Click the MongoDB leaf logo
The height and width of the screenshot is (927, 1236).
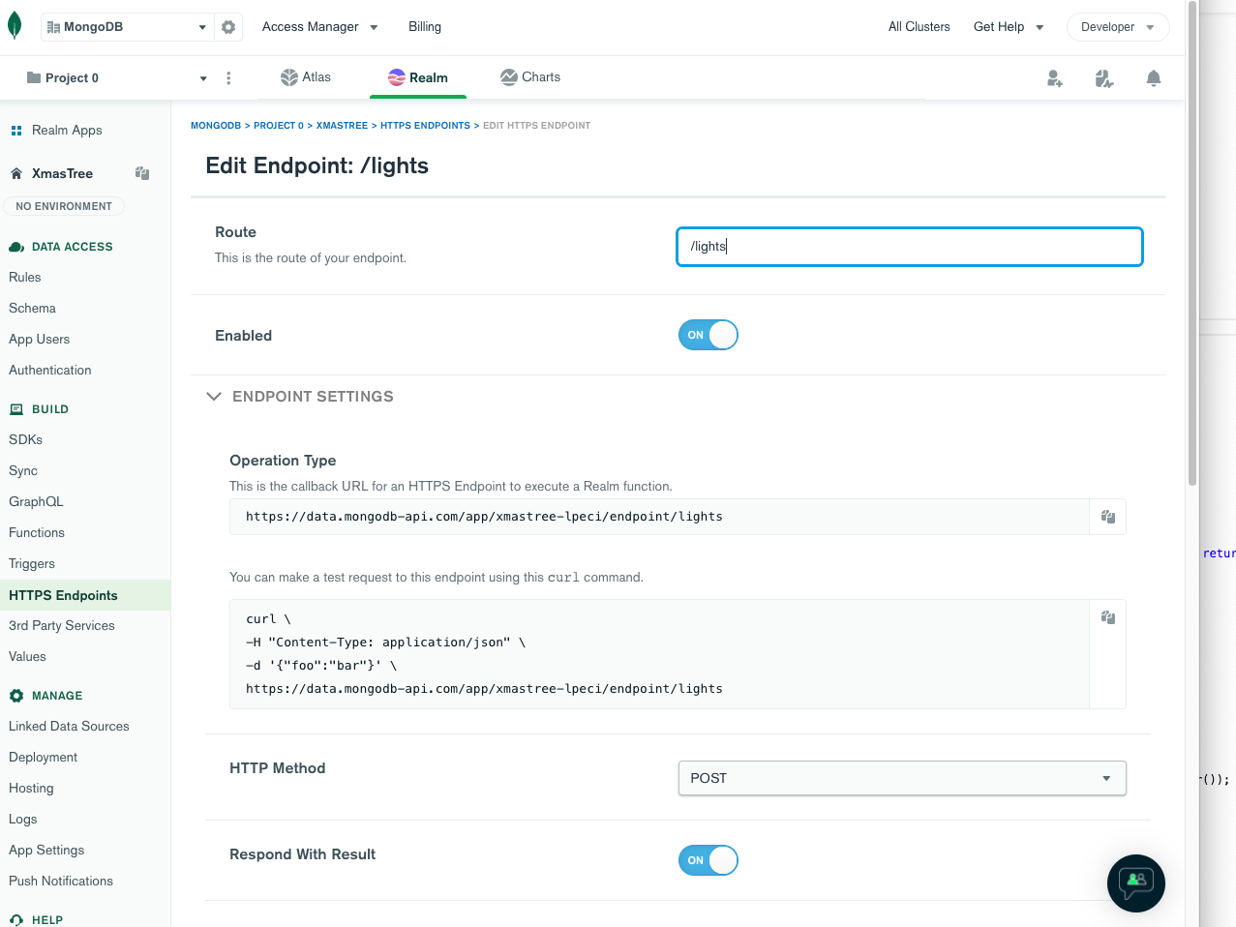[x=15, y=26]
